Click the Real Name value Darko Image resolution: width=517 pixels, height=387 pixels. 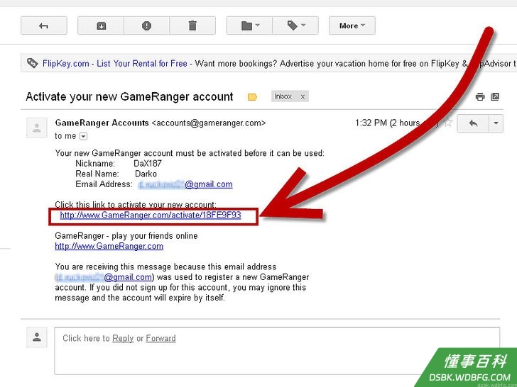tap(146, 174)
